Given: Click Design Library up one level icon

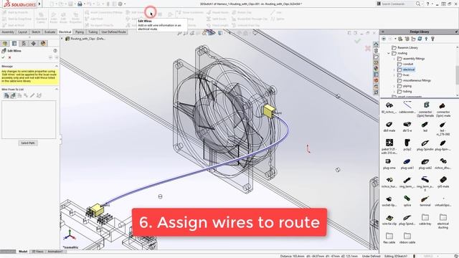Looking at the screenshot, I should coord(426,39).
